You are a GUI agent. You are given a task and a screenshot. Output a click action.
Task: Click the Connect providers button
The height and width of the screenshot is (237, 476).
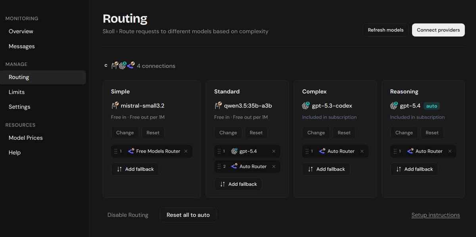pyautogui.click(x=438, y=30)
